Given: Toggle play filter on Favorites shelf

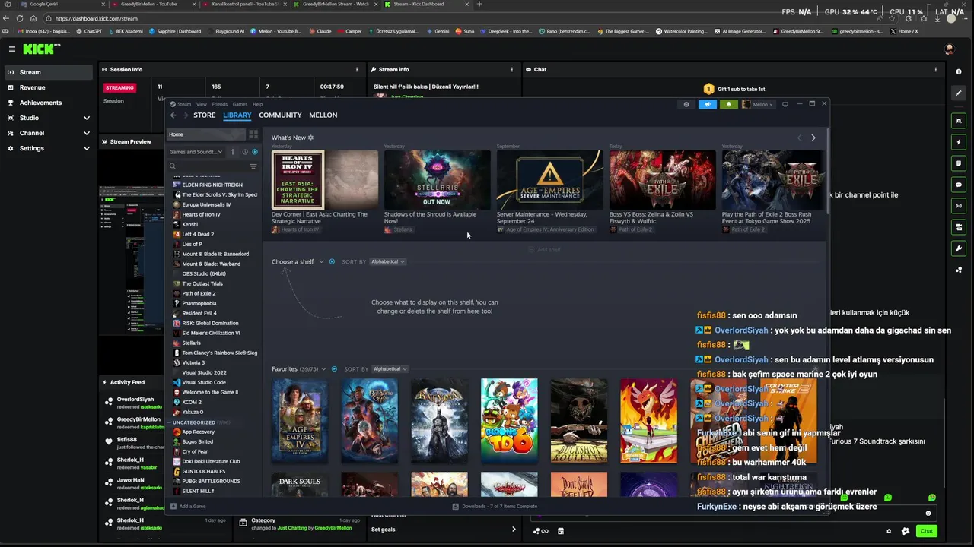Looking at the screenshot, I should point(334,369).
